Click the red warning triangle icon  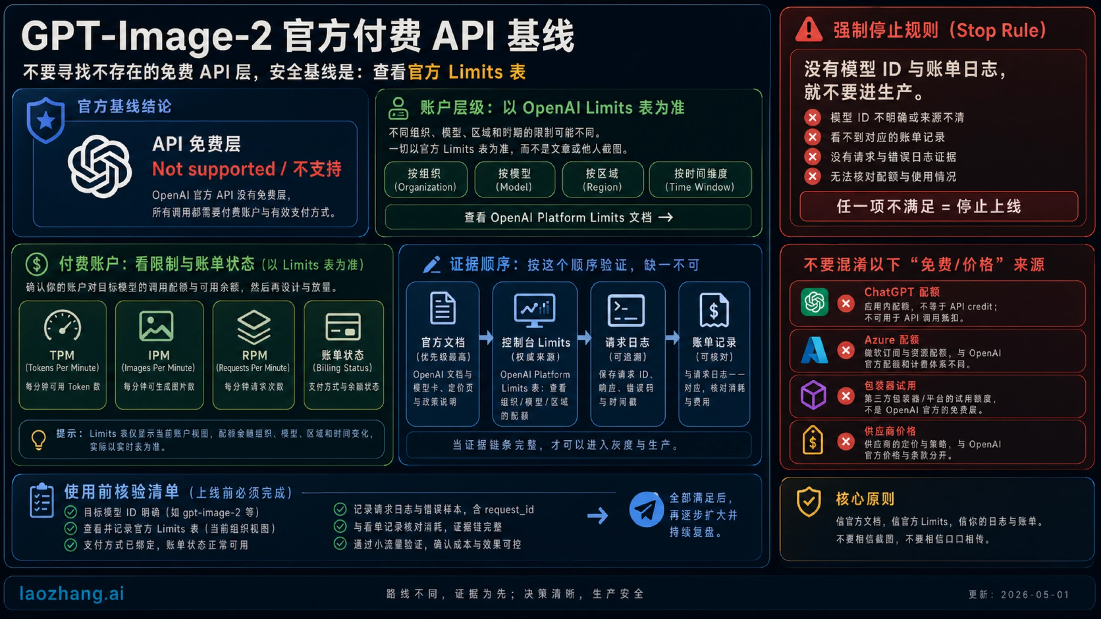[x=809, y=30]
